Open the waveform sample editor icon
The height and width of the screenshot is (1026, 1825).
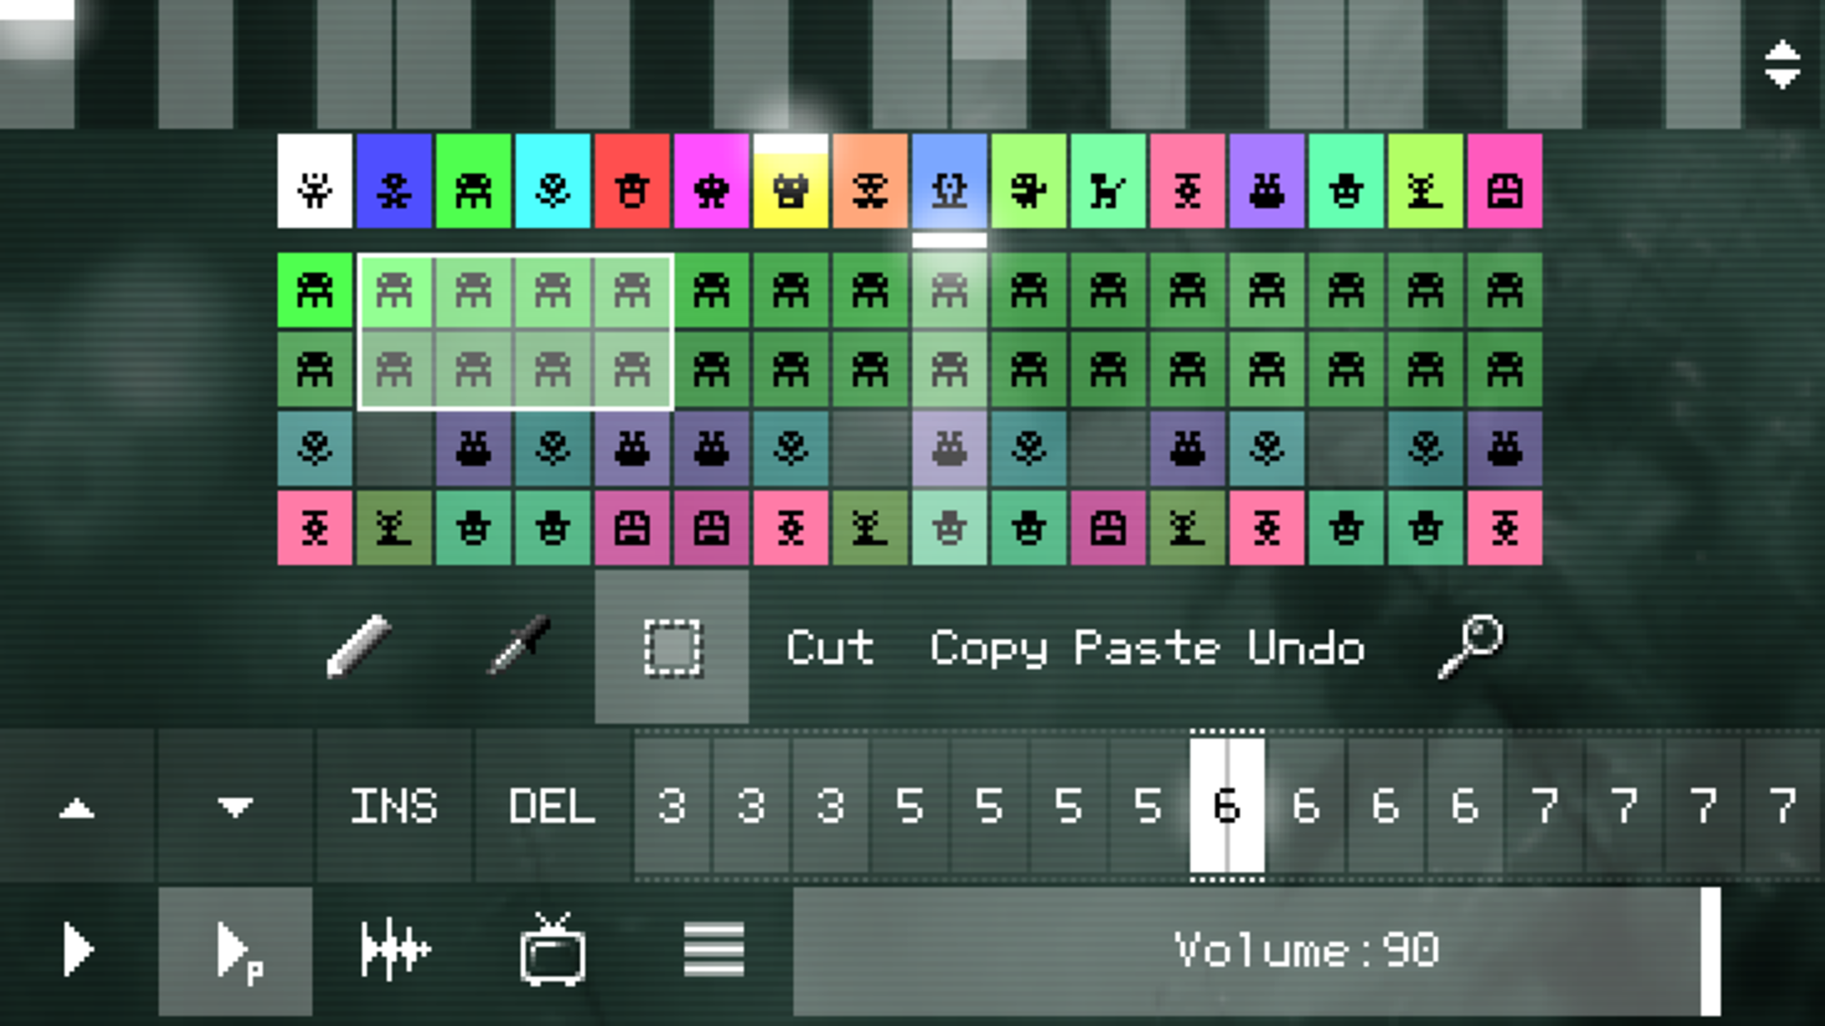tap(394, 951)
